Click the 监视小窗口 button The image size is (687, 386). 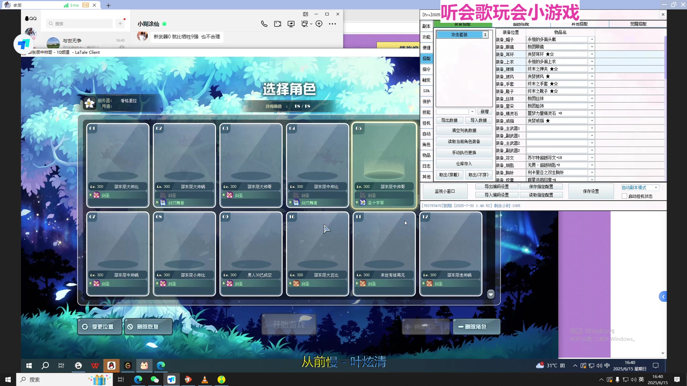pyautogui.click(x=445, y=191)
